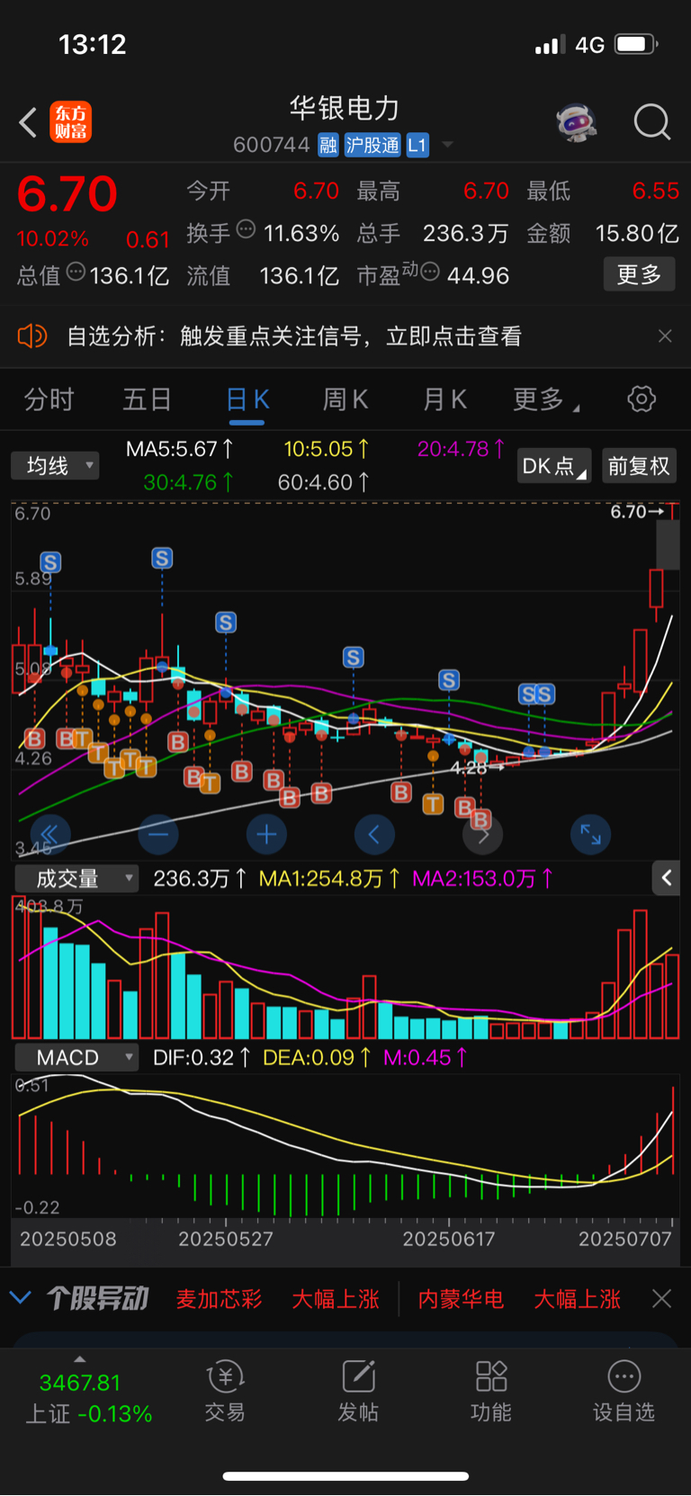Open the MACD indicator dropdown
This screenshot has height=1496, width=691.
76,1057
